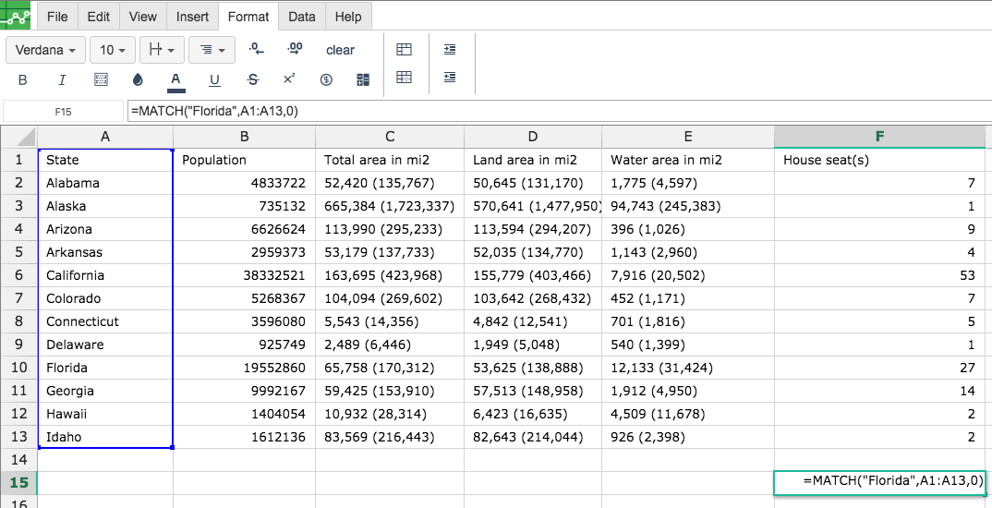Image resolution: width=992 pixels, height=508 pixels.
Task: Open the text color A swatch
Action: [175, 79]
